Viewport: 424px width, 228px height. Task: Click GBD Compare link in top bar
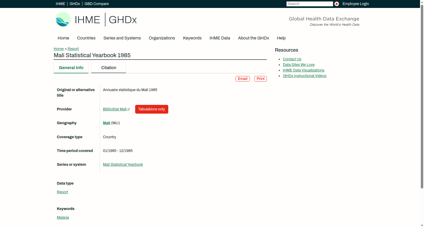pyautogui.click(x=97, y=4)
